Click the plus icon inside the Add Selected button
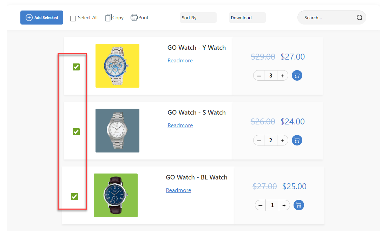The height and width of the screenshot is (231, 388). click(x=29, y=17)
